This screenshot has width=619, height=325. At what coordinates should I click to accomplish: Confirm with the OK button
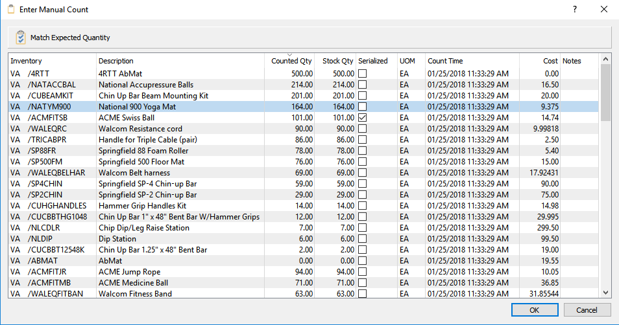click(x=535, y=310)
